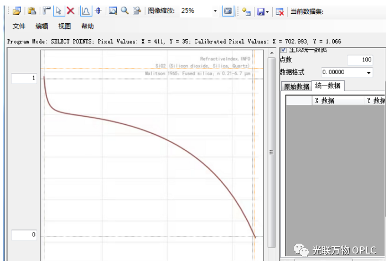Toggle the generate uniform data checkbox

click(x=284, y=50)
